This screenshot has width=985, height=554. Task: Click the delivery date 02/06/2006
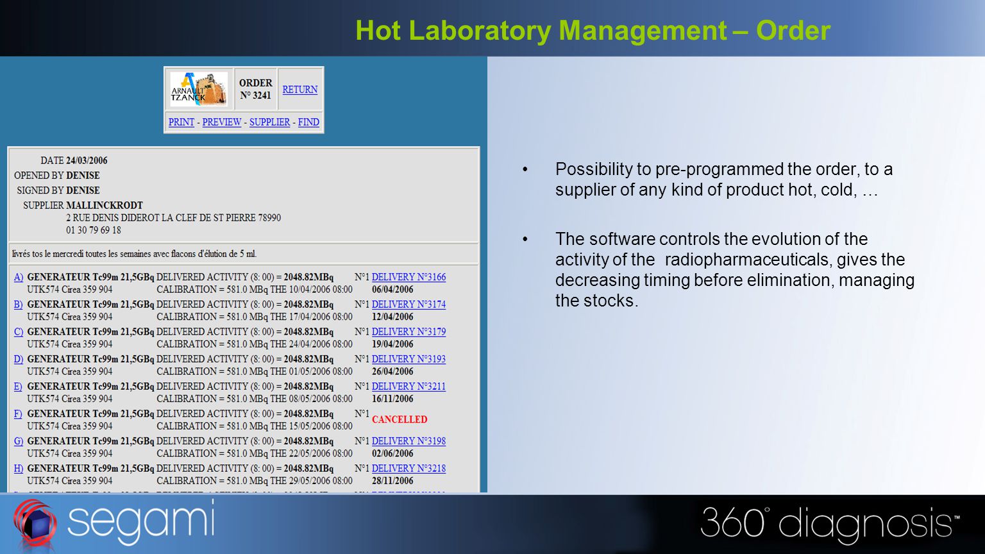point(392,453)
